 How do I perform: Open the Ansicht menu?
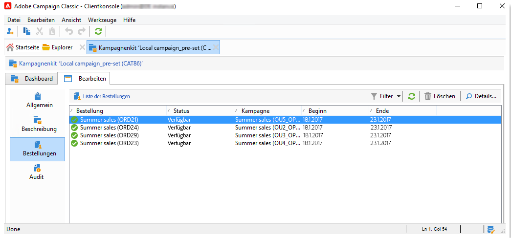[71, 20]
